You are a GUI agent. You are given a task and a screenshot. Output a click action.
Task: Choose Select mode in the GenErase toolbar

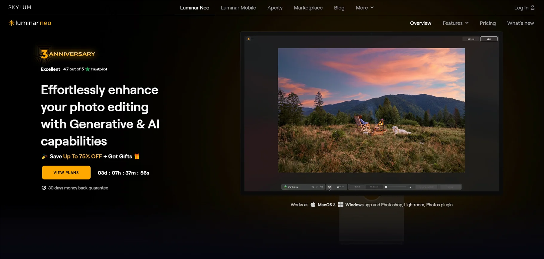[x=357, y=187]
